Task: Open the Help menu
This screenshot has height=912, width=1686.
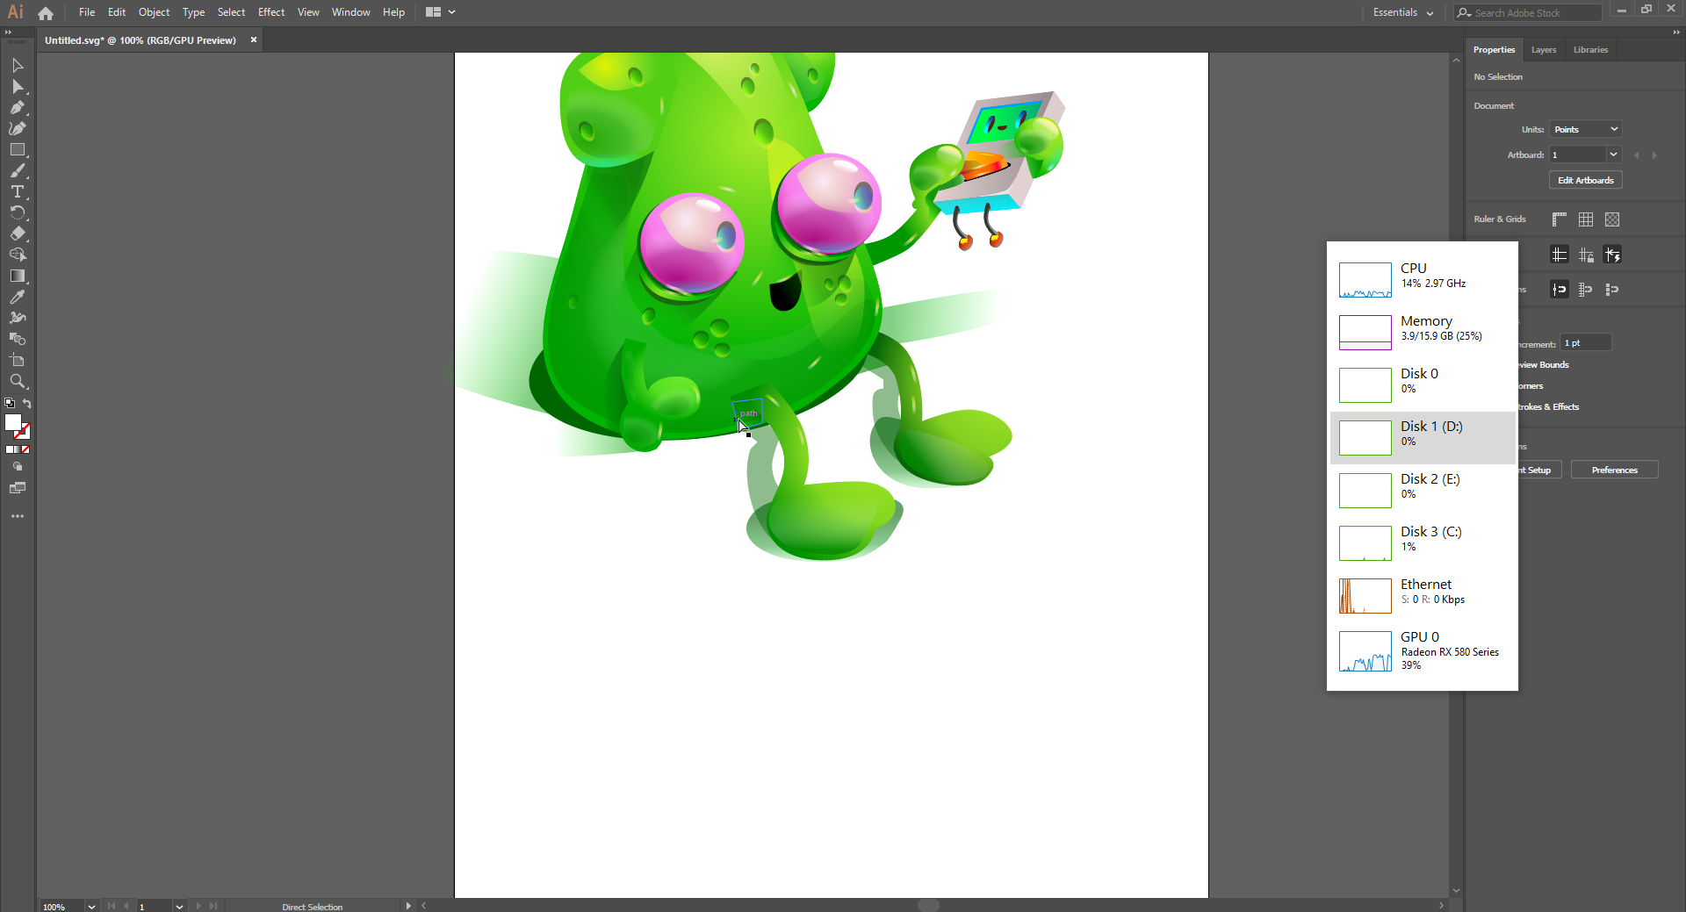Action: pyautogui.click(x=393, y=12)
